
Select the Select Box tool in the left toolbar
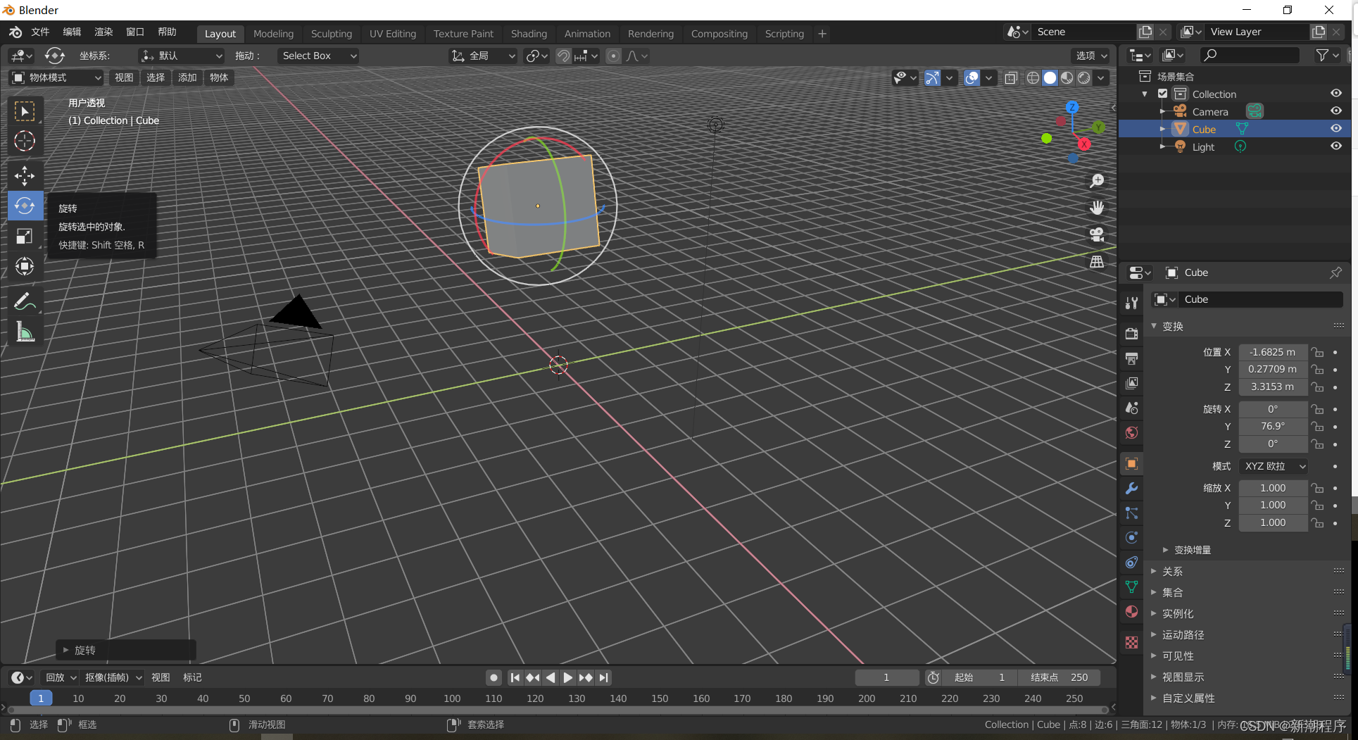pyautogui.click(x=25, y=111)
